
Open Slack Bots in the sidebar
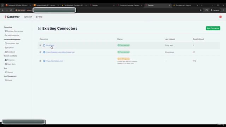click(10, 64)
